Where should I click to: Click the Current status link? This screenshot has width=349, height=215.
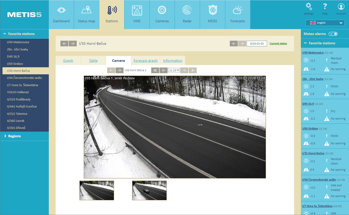tap(278, 44)
